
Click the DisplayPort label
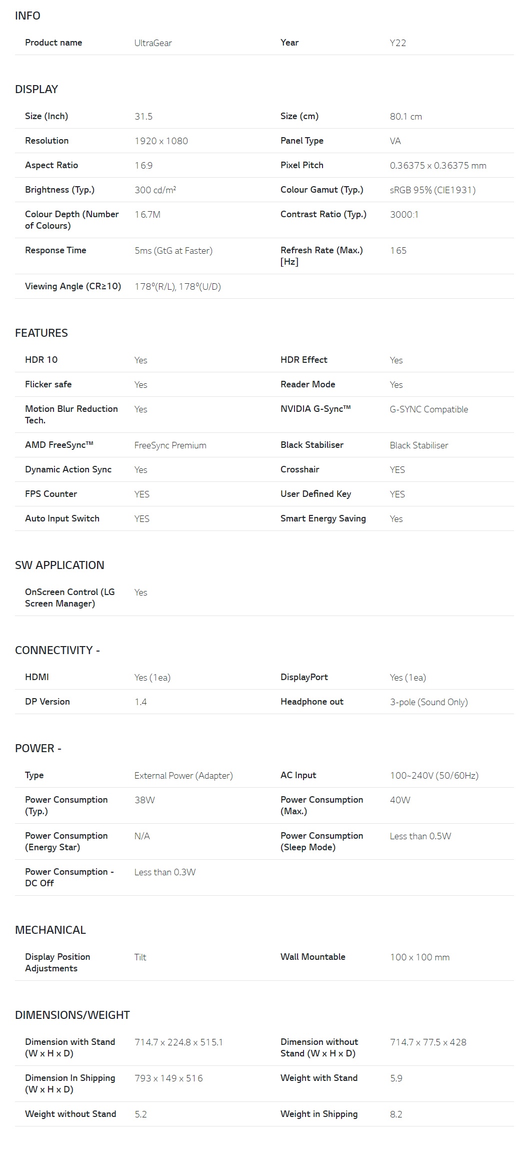304,677
